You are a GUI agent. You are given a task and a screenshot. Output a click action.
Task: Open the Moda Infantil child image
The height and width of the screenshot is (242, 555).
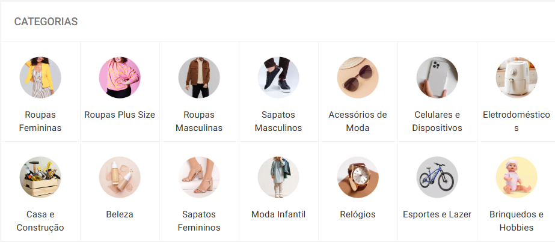278,177
